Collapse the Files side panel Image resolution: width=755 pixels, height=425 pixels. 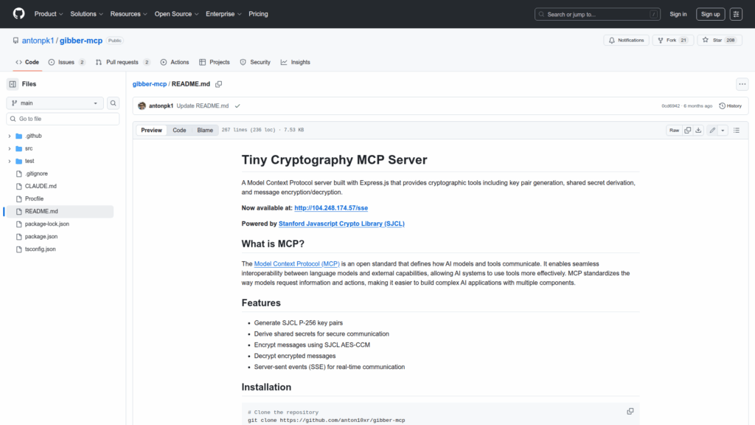tap(13, 84)
